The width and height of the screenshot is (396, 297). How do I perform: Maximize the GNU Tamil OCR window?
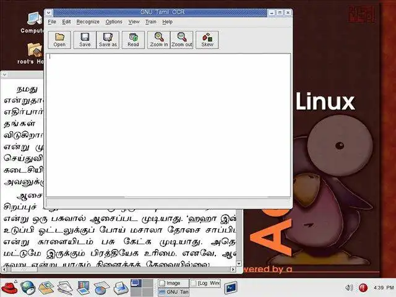[x=280, y=12]
